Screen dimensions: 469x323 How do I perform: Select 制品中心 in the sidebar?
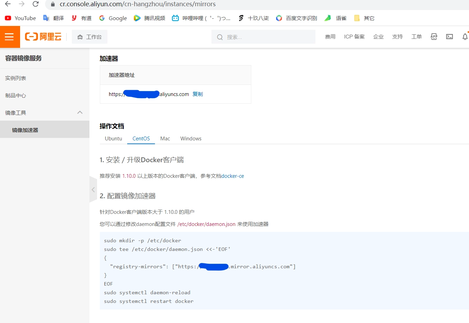click(15, 95)
